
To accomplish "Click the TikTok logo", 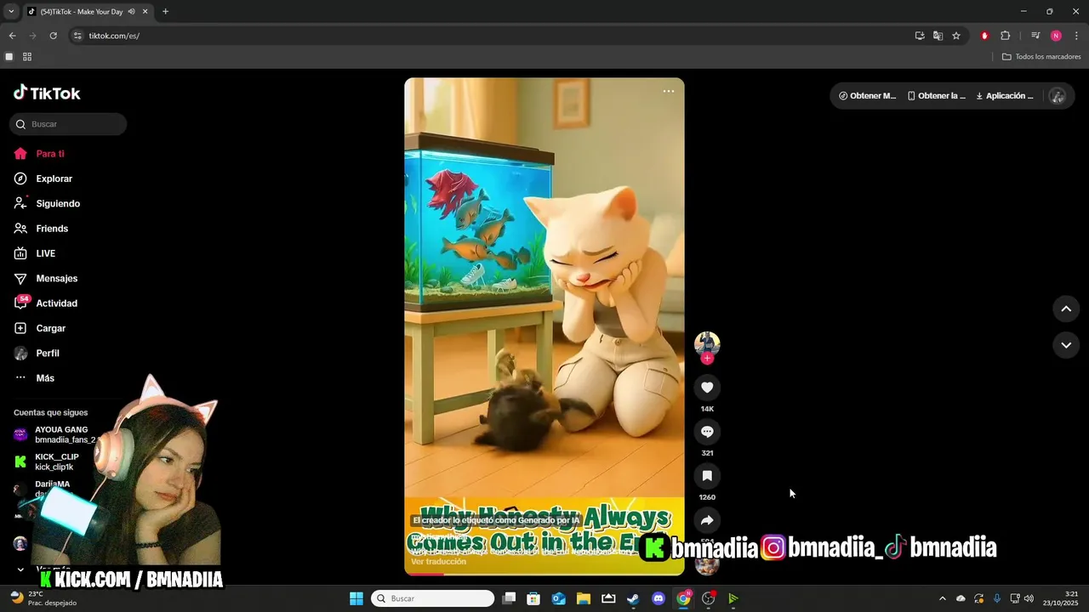I will coord(47,93).
